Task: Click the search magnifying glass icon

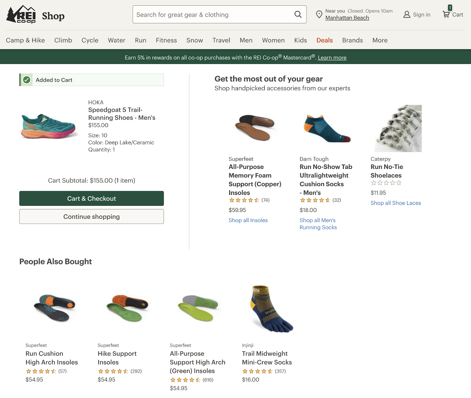Action: [x=298, y=14]
